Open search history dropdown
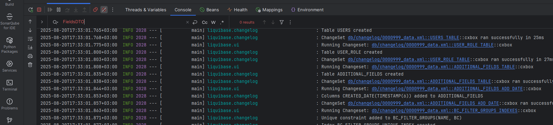Viewport: 553px width, 125px height. click(55, 22)
